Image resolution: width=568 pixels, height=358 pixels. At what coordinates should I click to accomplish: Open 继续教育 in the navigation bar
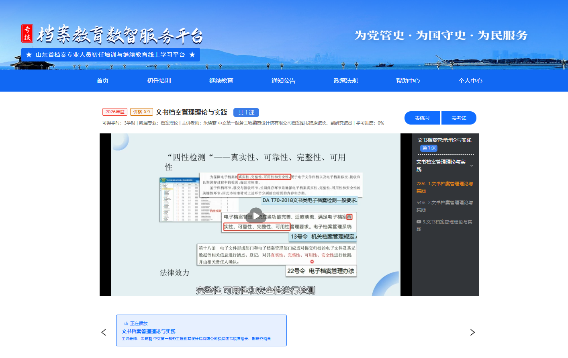coord(221,81)
